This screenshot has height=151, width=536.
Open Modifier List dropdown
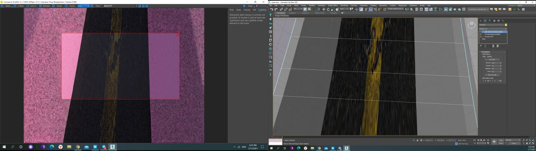[x=493, y=28]
